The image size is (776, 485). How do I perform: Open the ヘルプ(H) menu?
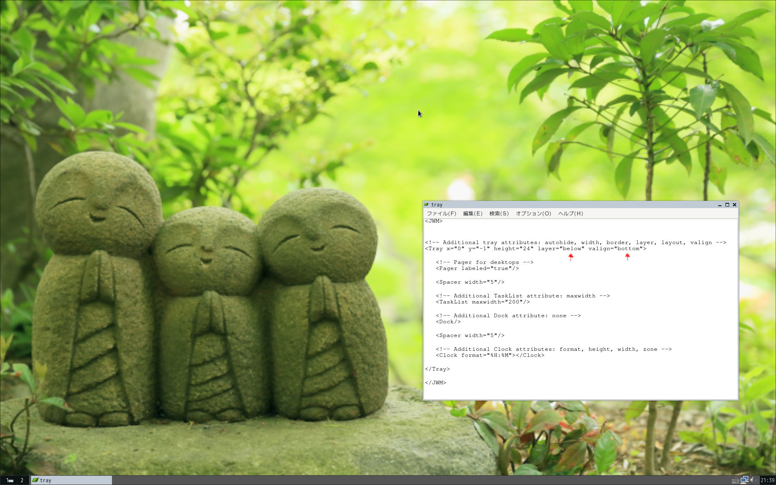point(570,213)
